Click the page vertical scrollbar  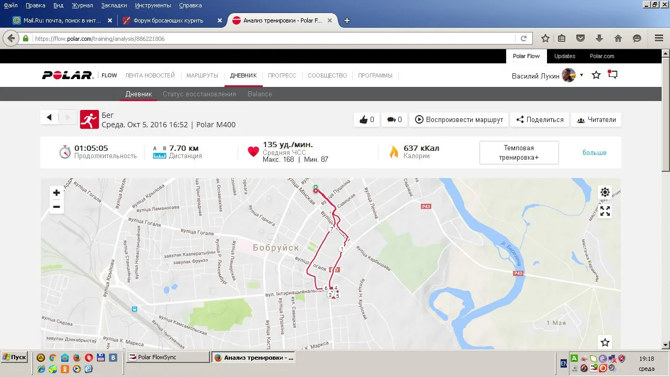pyautogui.click(x=666, y=199)
